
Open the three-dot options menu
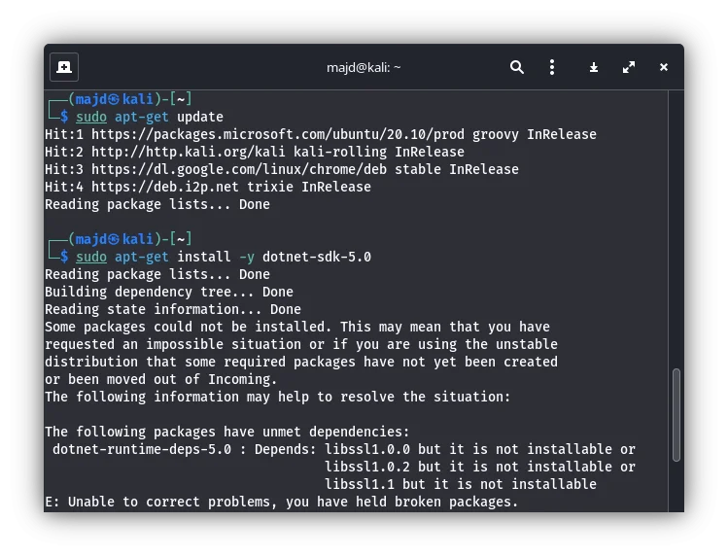pos(551,67)
